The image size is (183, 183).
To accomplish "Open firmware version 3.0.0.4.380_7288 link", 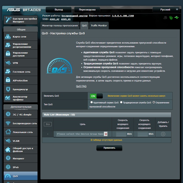I will (x=123, y=16).
